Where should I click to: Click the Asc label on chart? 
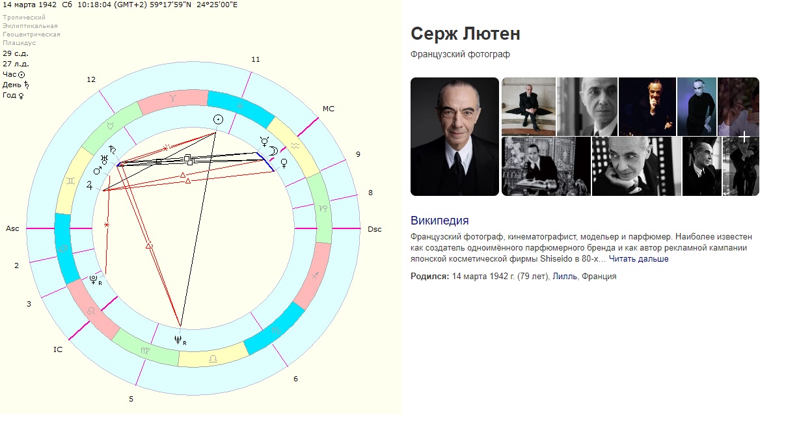(12, 229)
